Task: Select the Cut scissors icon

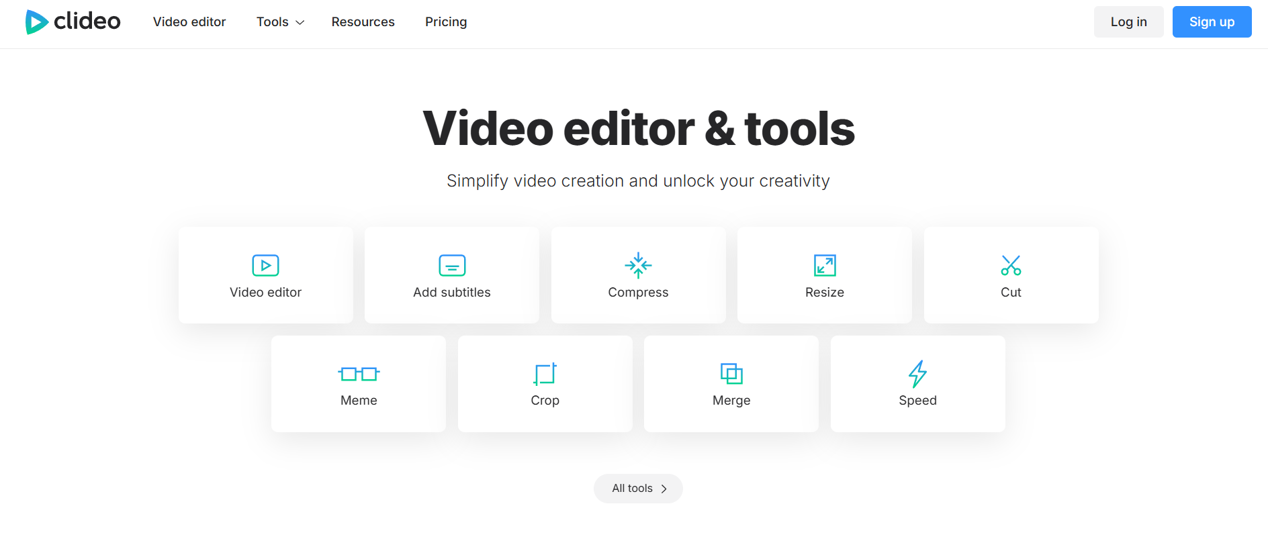Action: (x=1011, y=265)
